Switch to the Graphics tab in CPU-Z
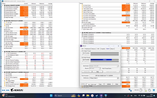 tap(103, 49)
